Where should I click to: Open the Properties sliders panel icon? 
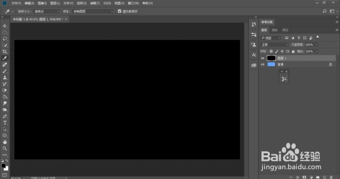[x=254, y=34]
